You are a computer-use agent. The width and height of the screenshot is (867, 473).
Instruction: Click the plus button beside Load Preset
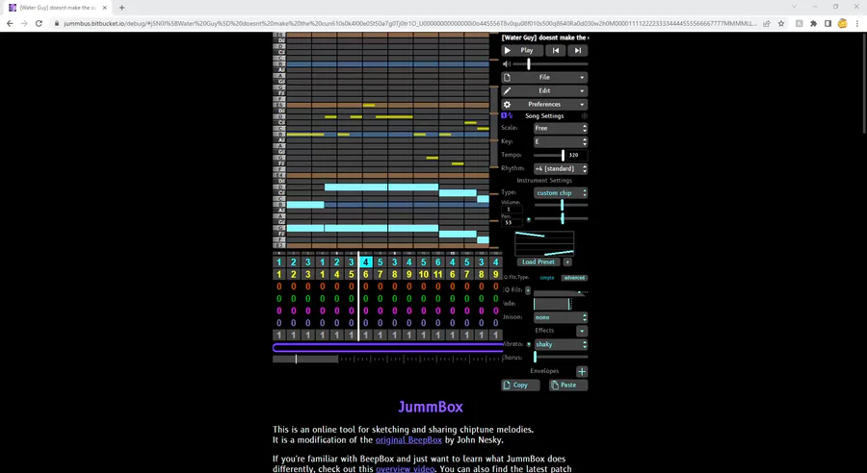(x=567, y=262)
